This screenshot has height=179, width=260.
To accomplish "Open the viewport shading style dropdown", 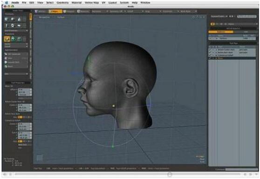I will [61, 17].
